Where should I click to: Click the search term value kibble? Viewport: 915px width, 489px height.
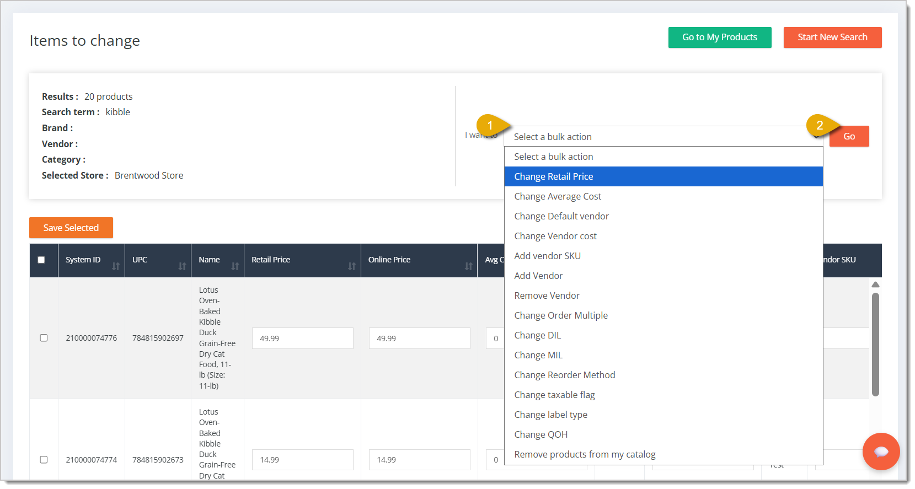118,112
